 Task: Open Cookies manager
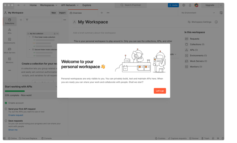coord(160,138)
